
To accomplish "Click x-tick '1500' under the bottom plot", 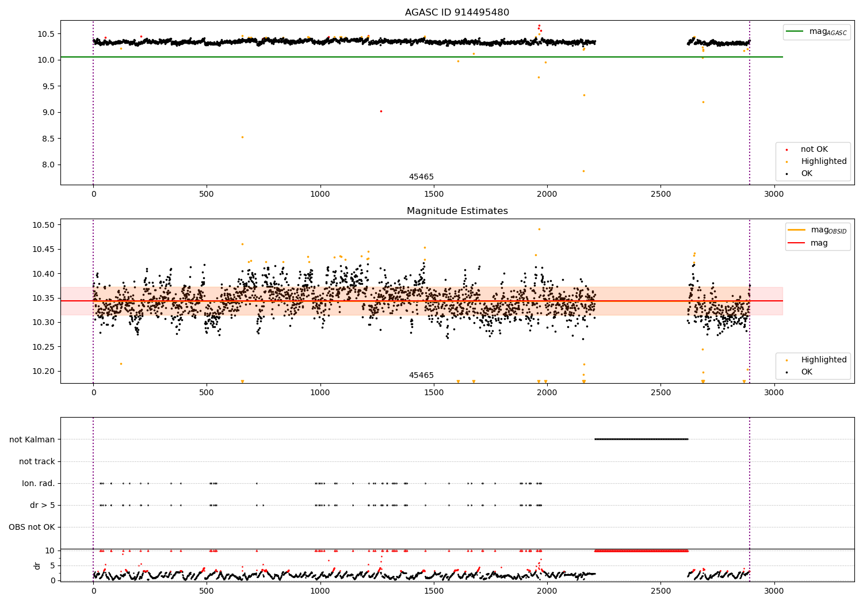I will coord(434,591).
